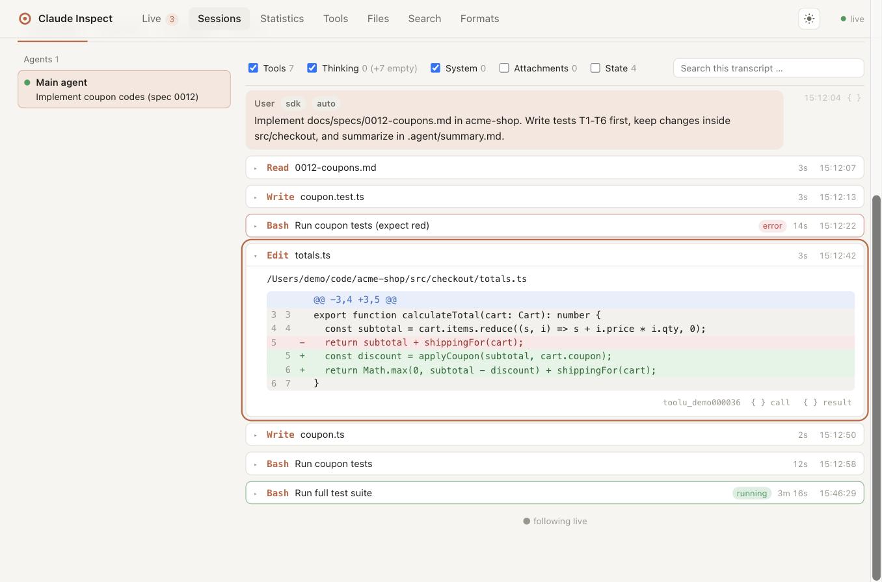
Task: Expand Bash Run coupon tests (expect red)
Action: [555, 225]
